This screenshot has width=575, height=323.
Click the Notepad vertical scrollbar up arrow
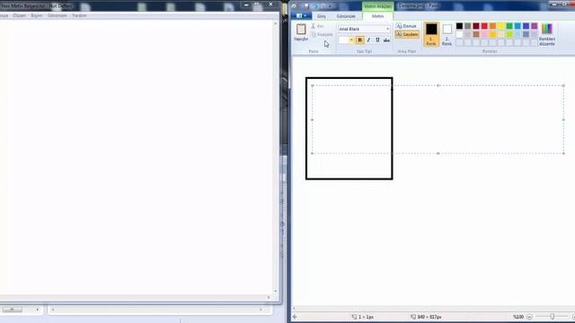tap(276, 23)
